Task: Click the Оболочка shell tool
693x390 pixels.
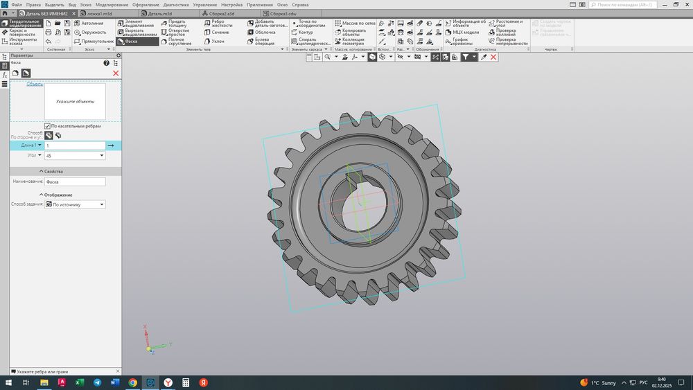Action: click(262, 33)
